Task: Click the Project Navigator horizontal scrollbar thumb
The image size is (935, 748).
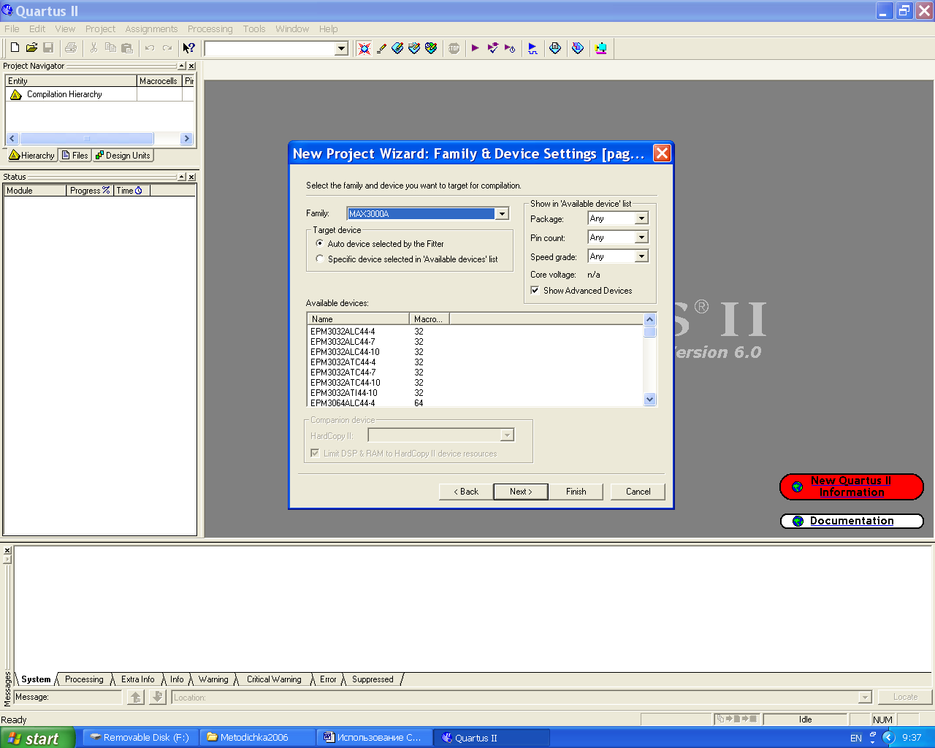Action: (86, 138)
